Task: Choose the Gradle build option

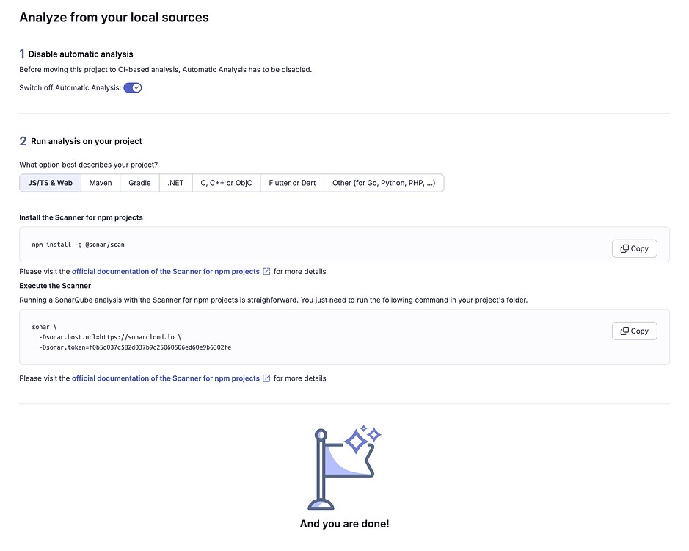Action: (x=139, y=182)
